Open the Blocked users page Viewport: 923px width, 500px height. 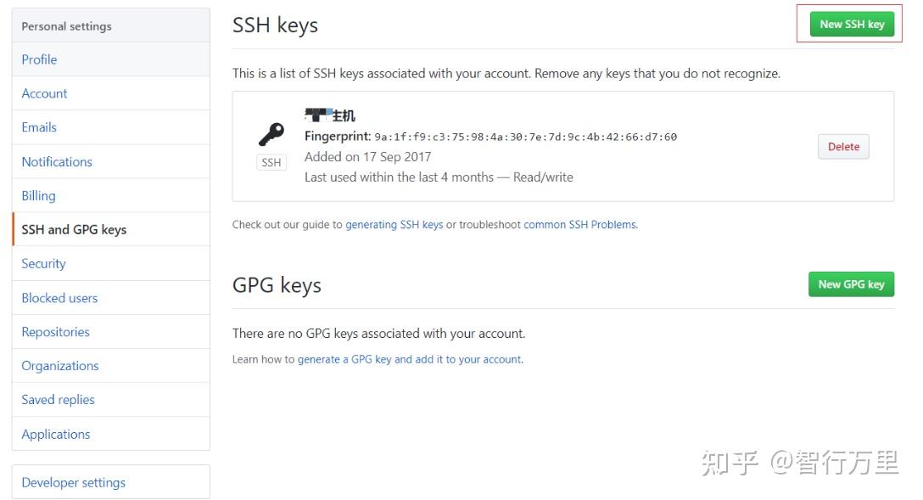click(x=59, y=298)
